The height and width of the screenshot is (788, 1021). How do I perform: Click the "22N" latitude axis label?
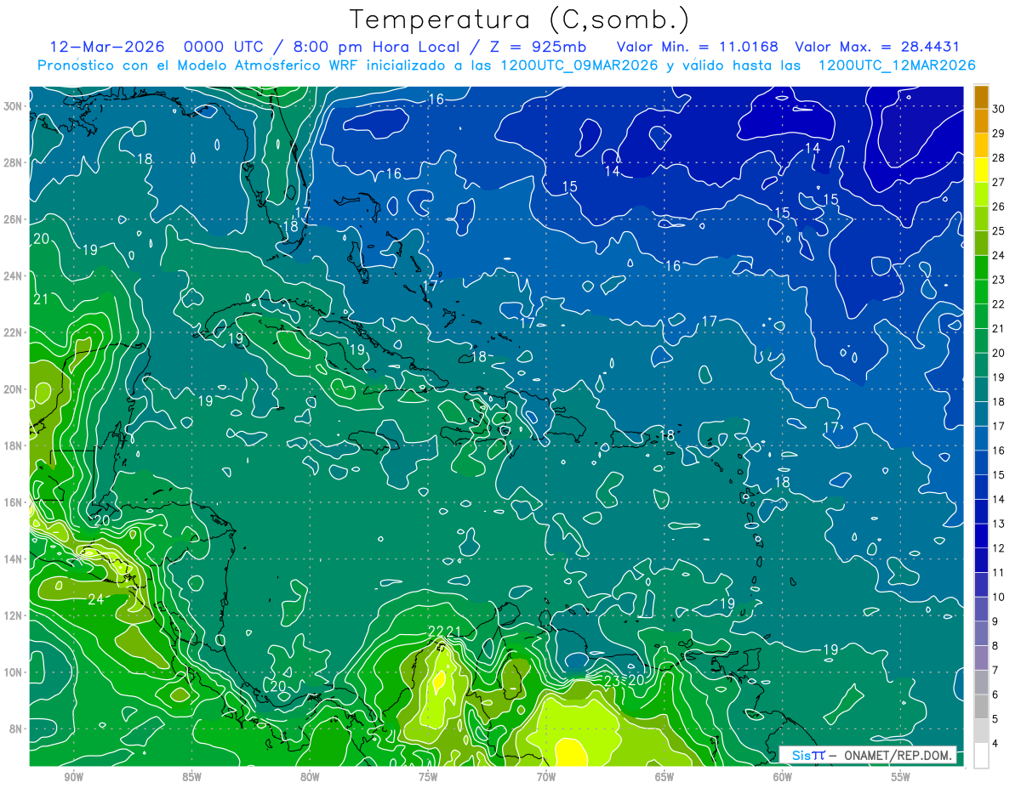[x=13, y=332]
